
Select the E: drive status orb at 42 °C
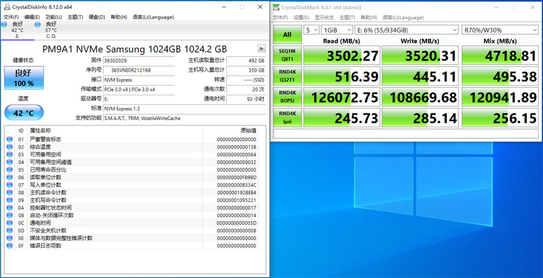point(4,24)
